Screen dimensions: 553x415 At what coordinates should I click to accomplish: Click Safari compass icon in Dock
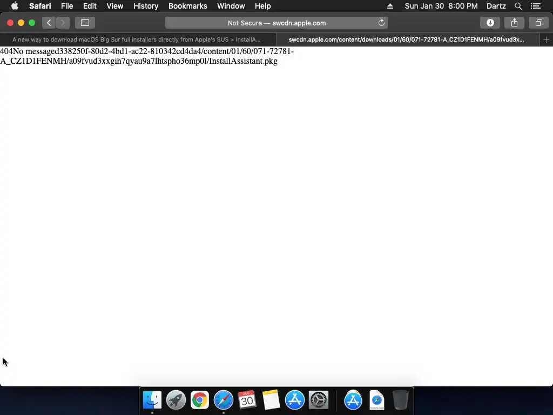pyautogui.click(x=223, y=400)
